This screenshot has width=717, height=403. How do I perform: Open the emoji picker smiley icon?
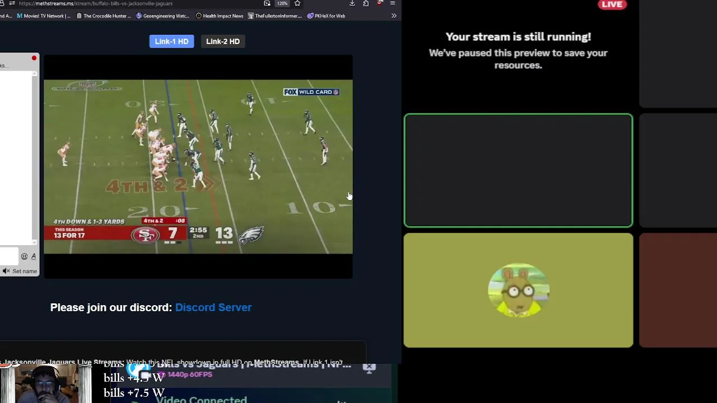click(x=24, y=256)
